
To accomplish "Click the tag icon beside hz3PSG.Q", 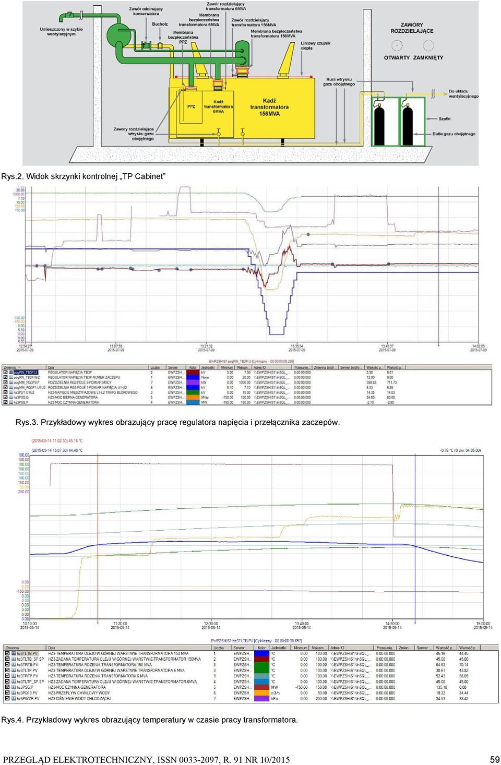I will click(x=11, y=397).
